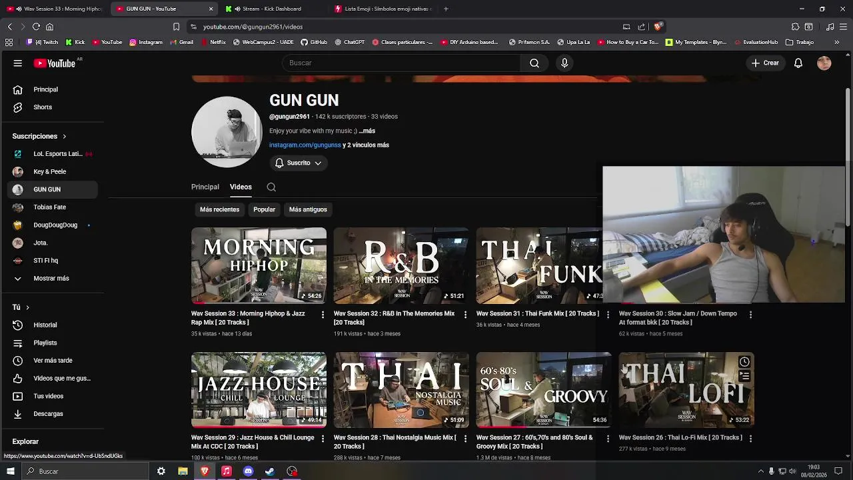
Task: Focus the Buscar search field
Action: (401, 63)
